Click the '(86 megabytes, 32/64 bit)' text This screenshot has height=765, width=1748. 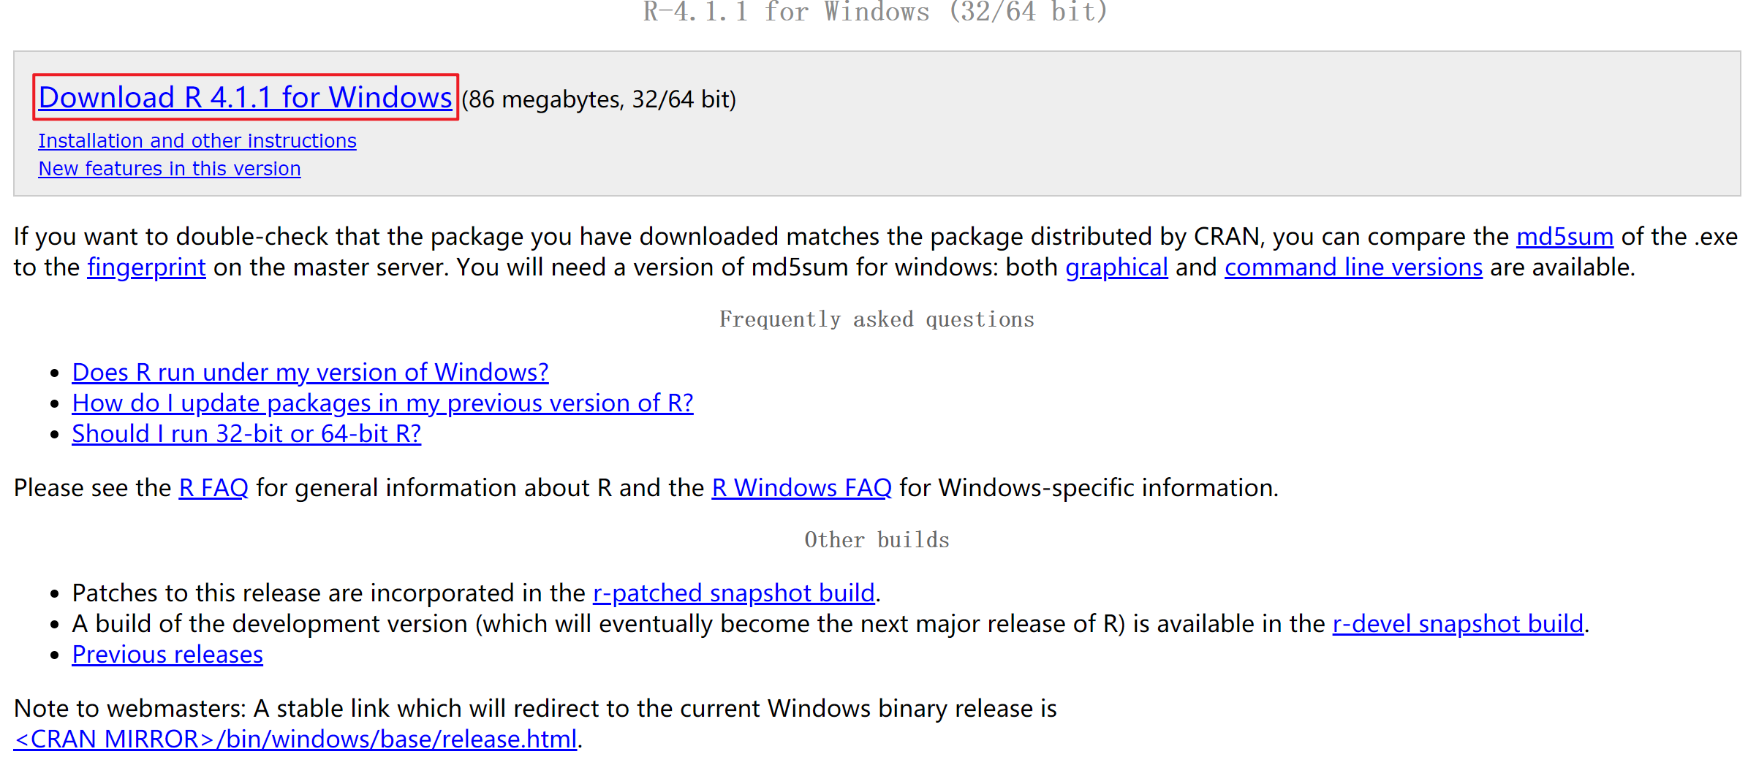coord(599,99)
